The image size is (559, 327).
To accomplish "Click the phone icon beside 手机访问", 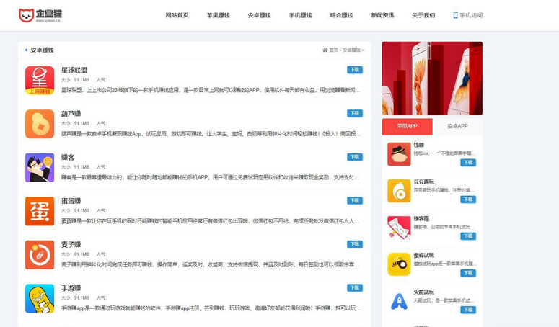I will pyautogui.click(x=455, y=15).
